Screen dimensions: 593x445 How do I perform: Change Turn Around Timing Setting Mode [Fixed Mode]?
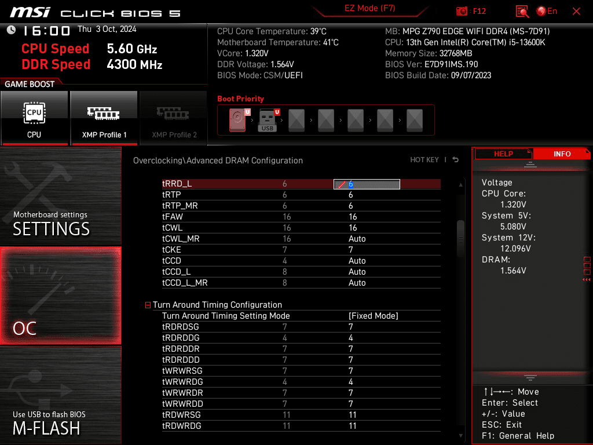(x=373, y=316)
